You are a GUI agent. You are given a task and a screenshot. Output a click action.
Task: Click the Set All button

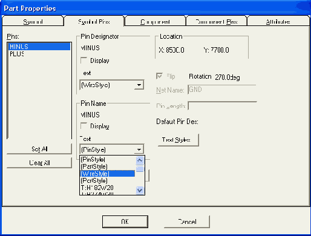[x=39, y=149]
